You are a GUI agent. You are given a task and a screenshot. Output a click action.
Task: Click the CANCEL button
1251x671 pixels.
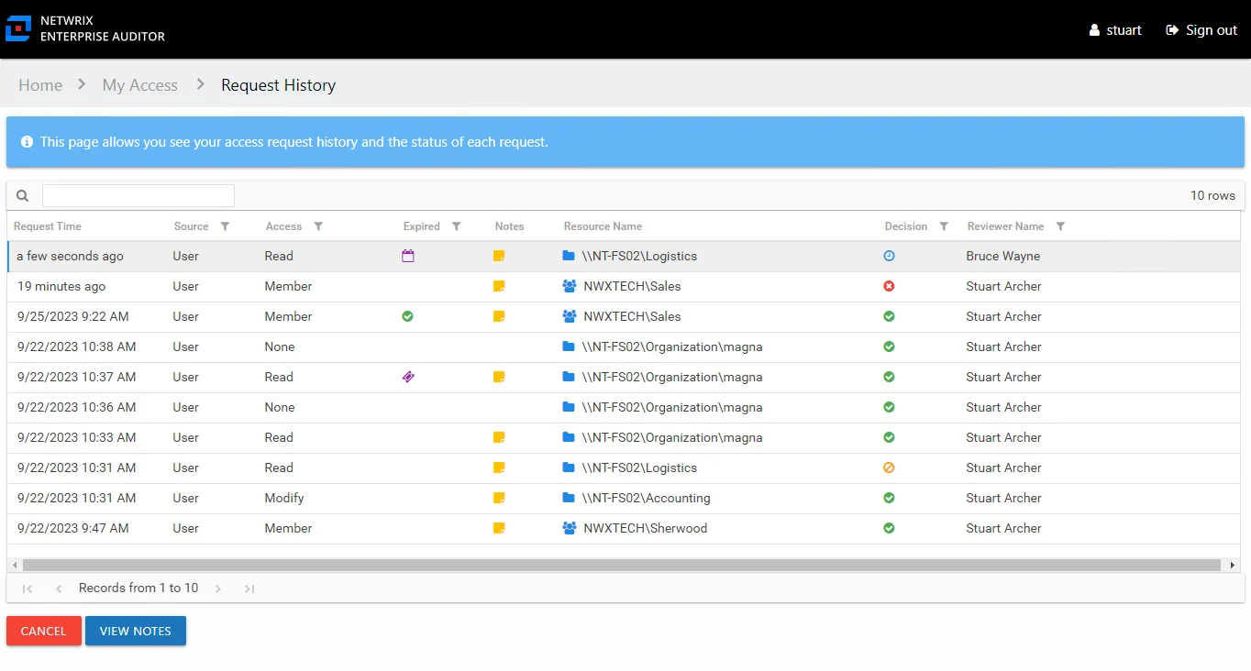tap(44, 631)
